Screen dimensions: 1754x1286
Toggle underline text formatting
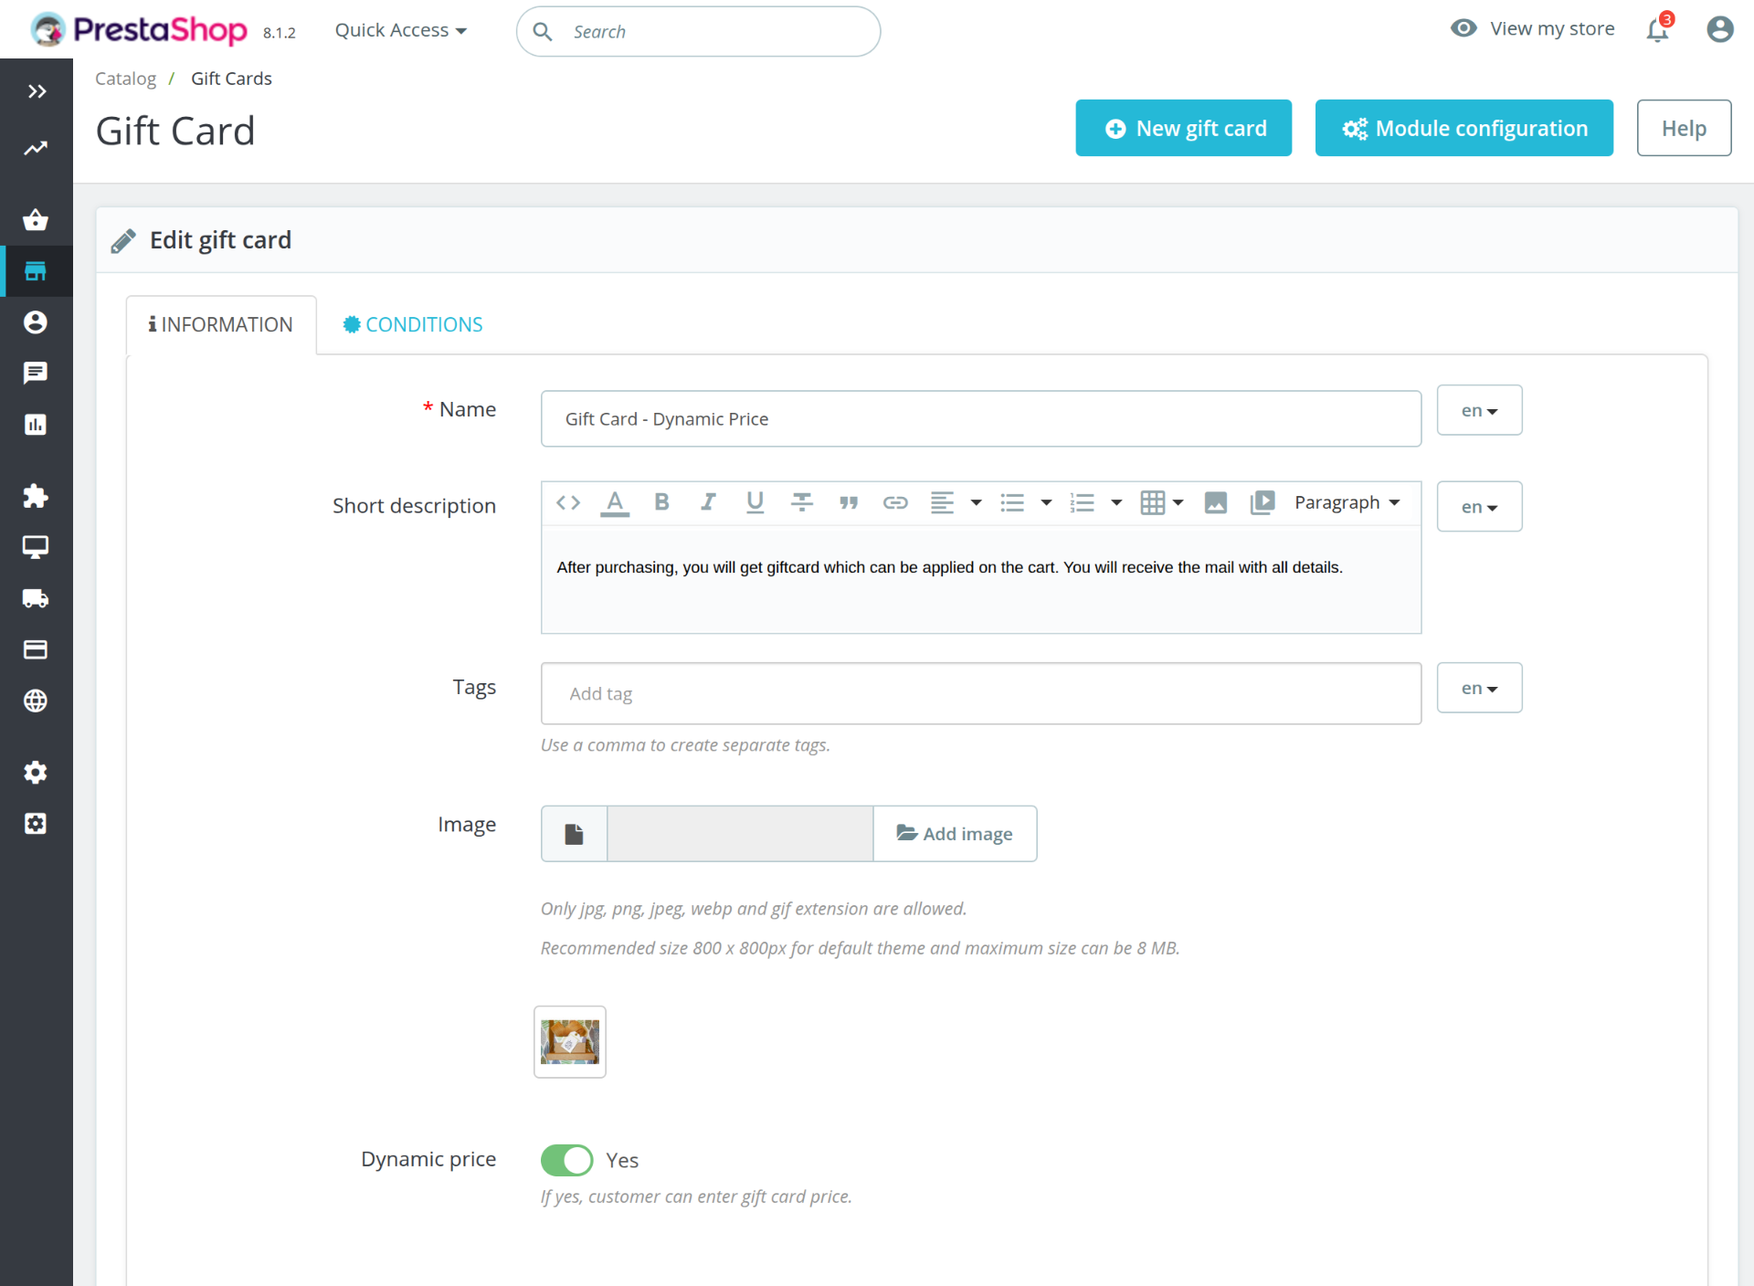pyautogui.click(x=755, y=502)
